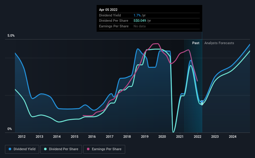Click the S$0.049 dividend per share value

[x=140, y=21]
